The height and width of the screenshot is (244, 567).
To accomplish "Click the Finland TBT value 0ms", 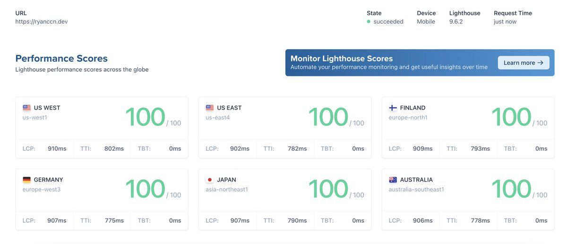I will (x=541, y=149).
